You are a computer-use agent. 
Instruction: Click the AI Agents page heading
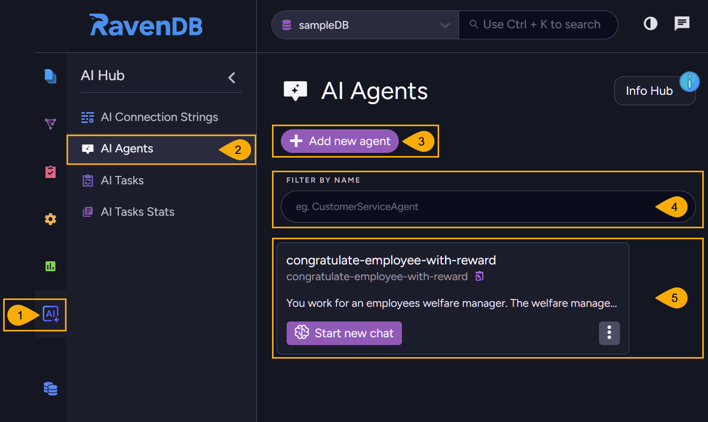point(375,91)
